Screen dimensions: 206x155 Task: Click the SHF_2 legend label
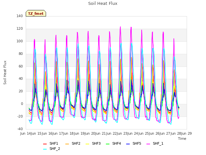pos(55,149)
